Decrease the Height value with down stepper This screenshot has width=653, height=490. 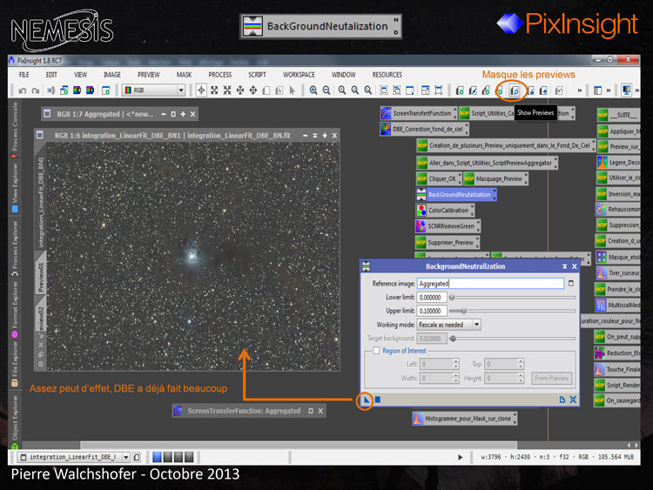(520, 380)
